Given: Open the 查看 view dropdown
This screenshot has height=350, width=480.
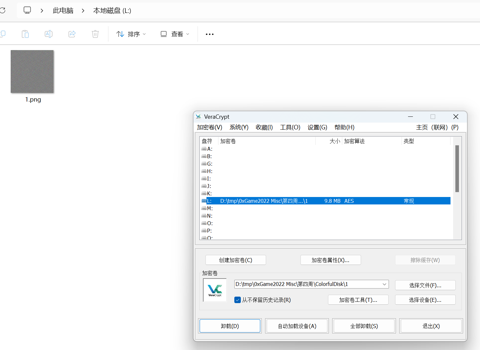Looking at the screenshot, I should click(175, 34).
